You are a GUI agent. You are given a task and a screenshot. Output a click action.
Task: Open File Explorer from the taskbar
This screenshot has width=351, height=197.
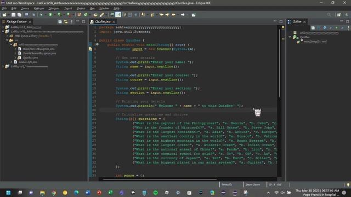click(42, 193)
